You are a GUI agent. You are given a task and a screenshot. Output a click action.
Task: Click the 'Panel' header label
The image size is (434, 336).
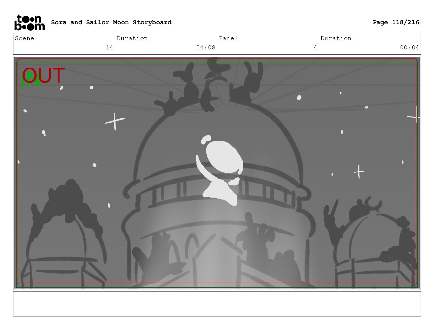(228, 38)
